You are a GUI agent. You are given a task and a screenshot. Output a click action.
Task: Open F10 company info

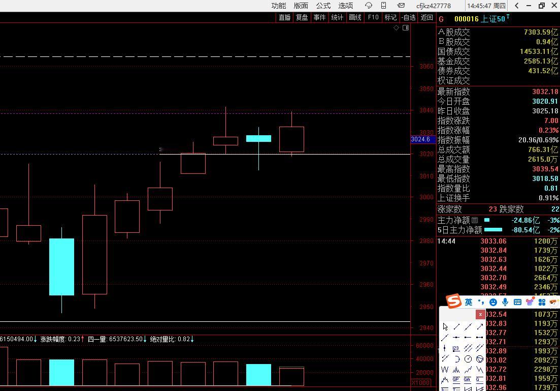[373, 17]
